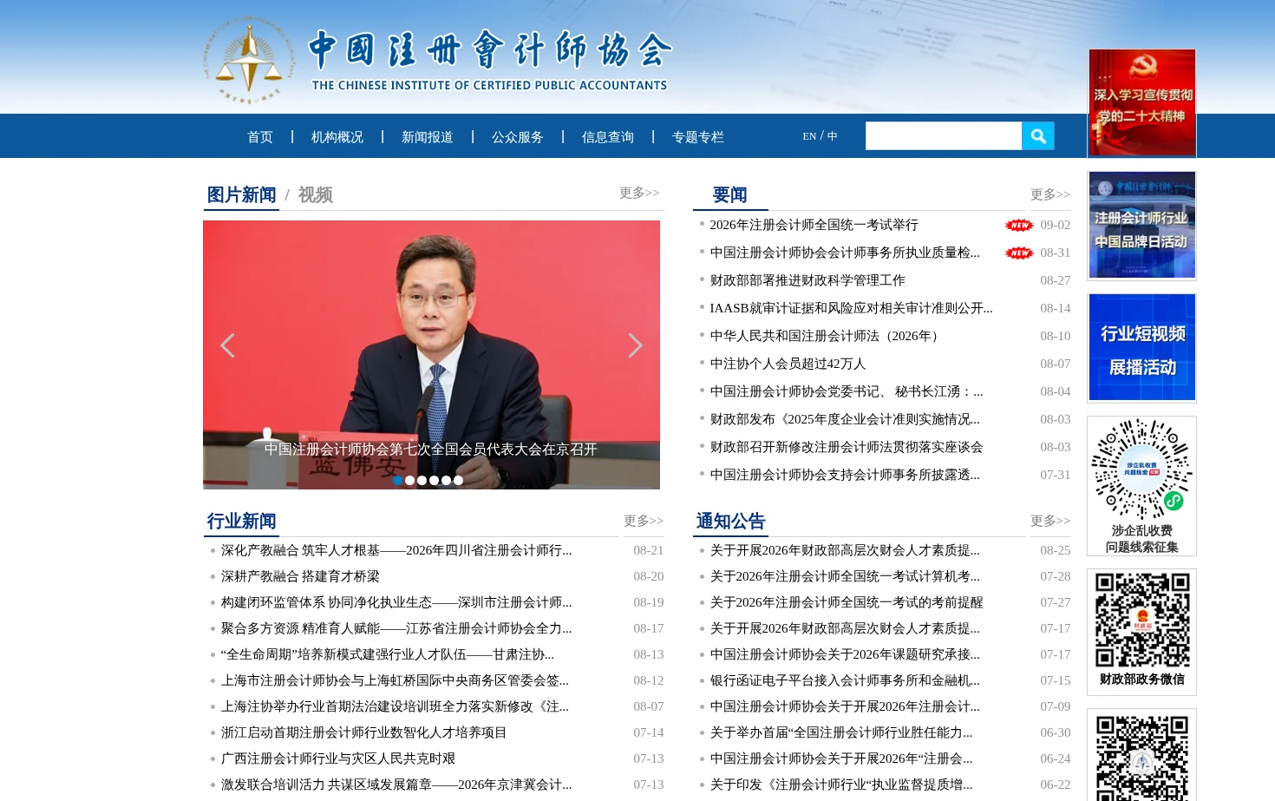The width and height of the screenshot is (1275, 801).
Task: Click 更多>> in 通知公告 section
Action: click(1050, 521)
